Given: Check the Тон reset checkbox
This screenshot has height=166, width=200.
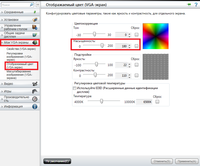Looking at the screenshot, I should tap(137, 35).
